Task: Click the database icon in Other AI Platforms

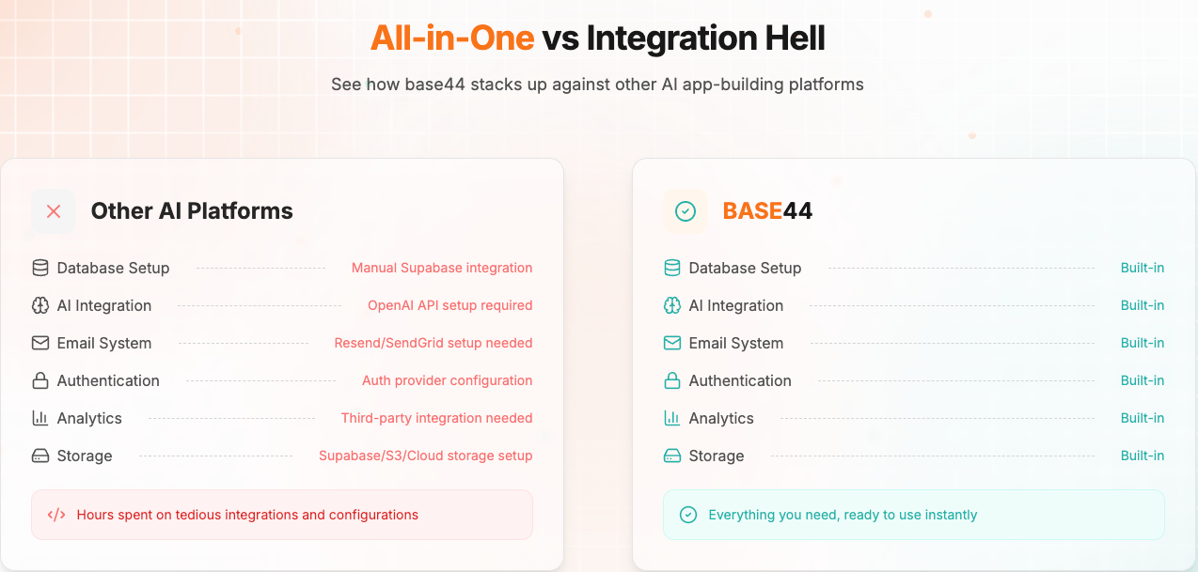Action: [40, 268]
